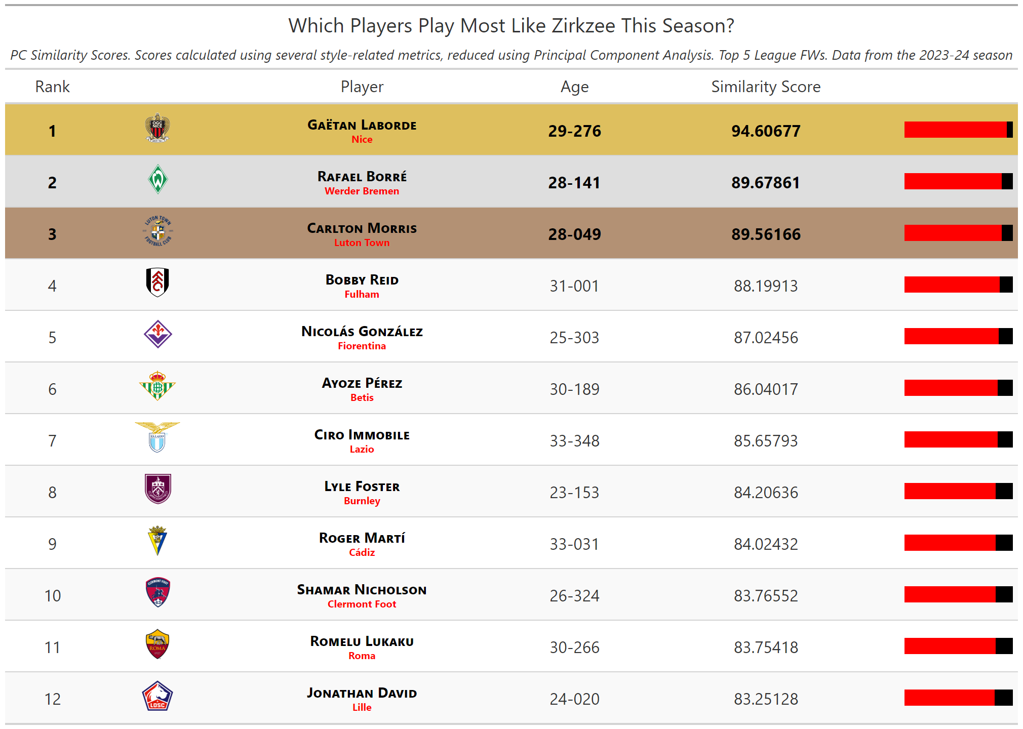
Task: Select the Real Betis crest
Action: click(158, 386)
